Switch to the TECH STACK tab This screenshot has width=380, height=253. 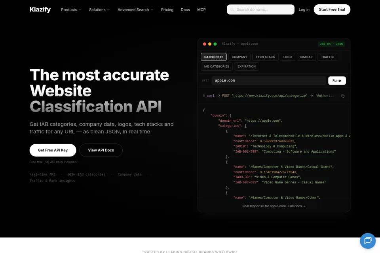pyautogui.click(x=265, y=57)
